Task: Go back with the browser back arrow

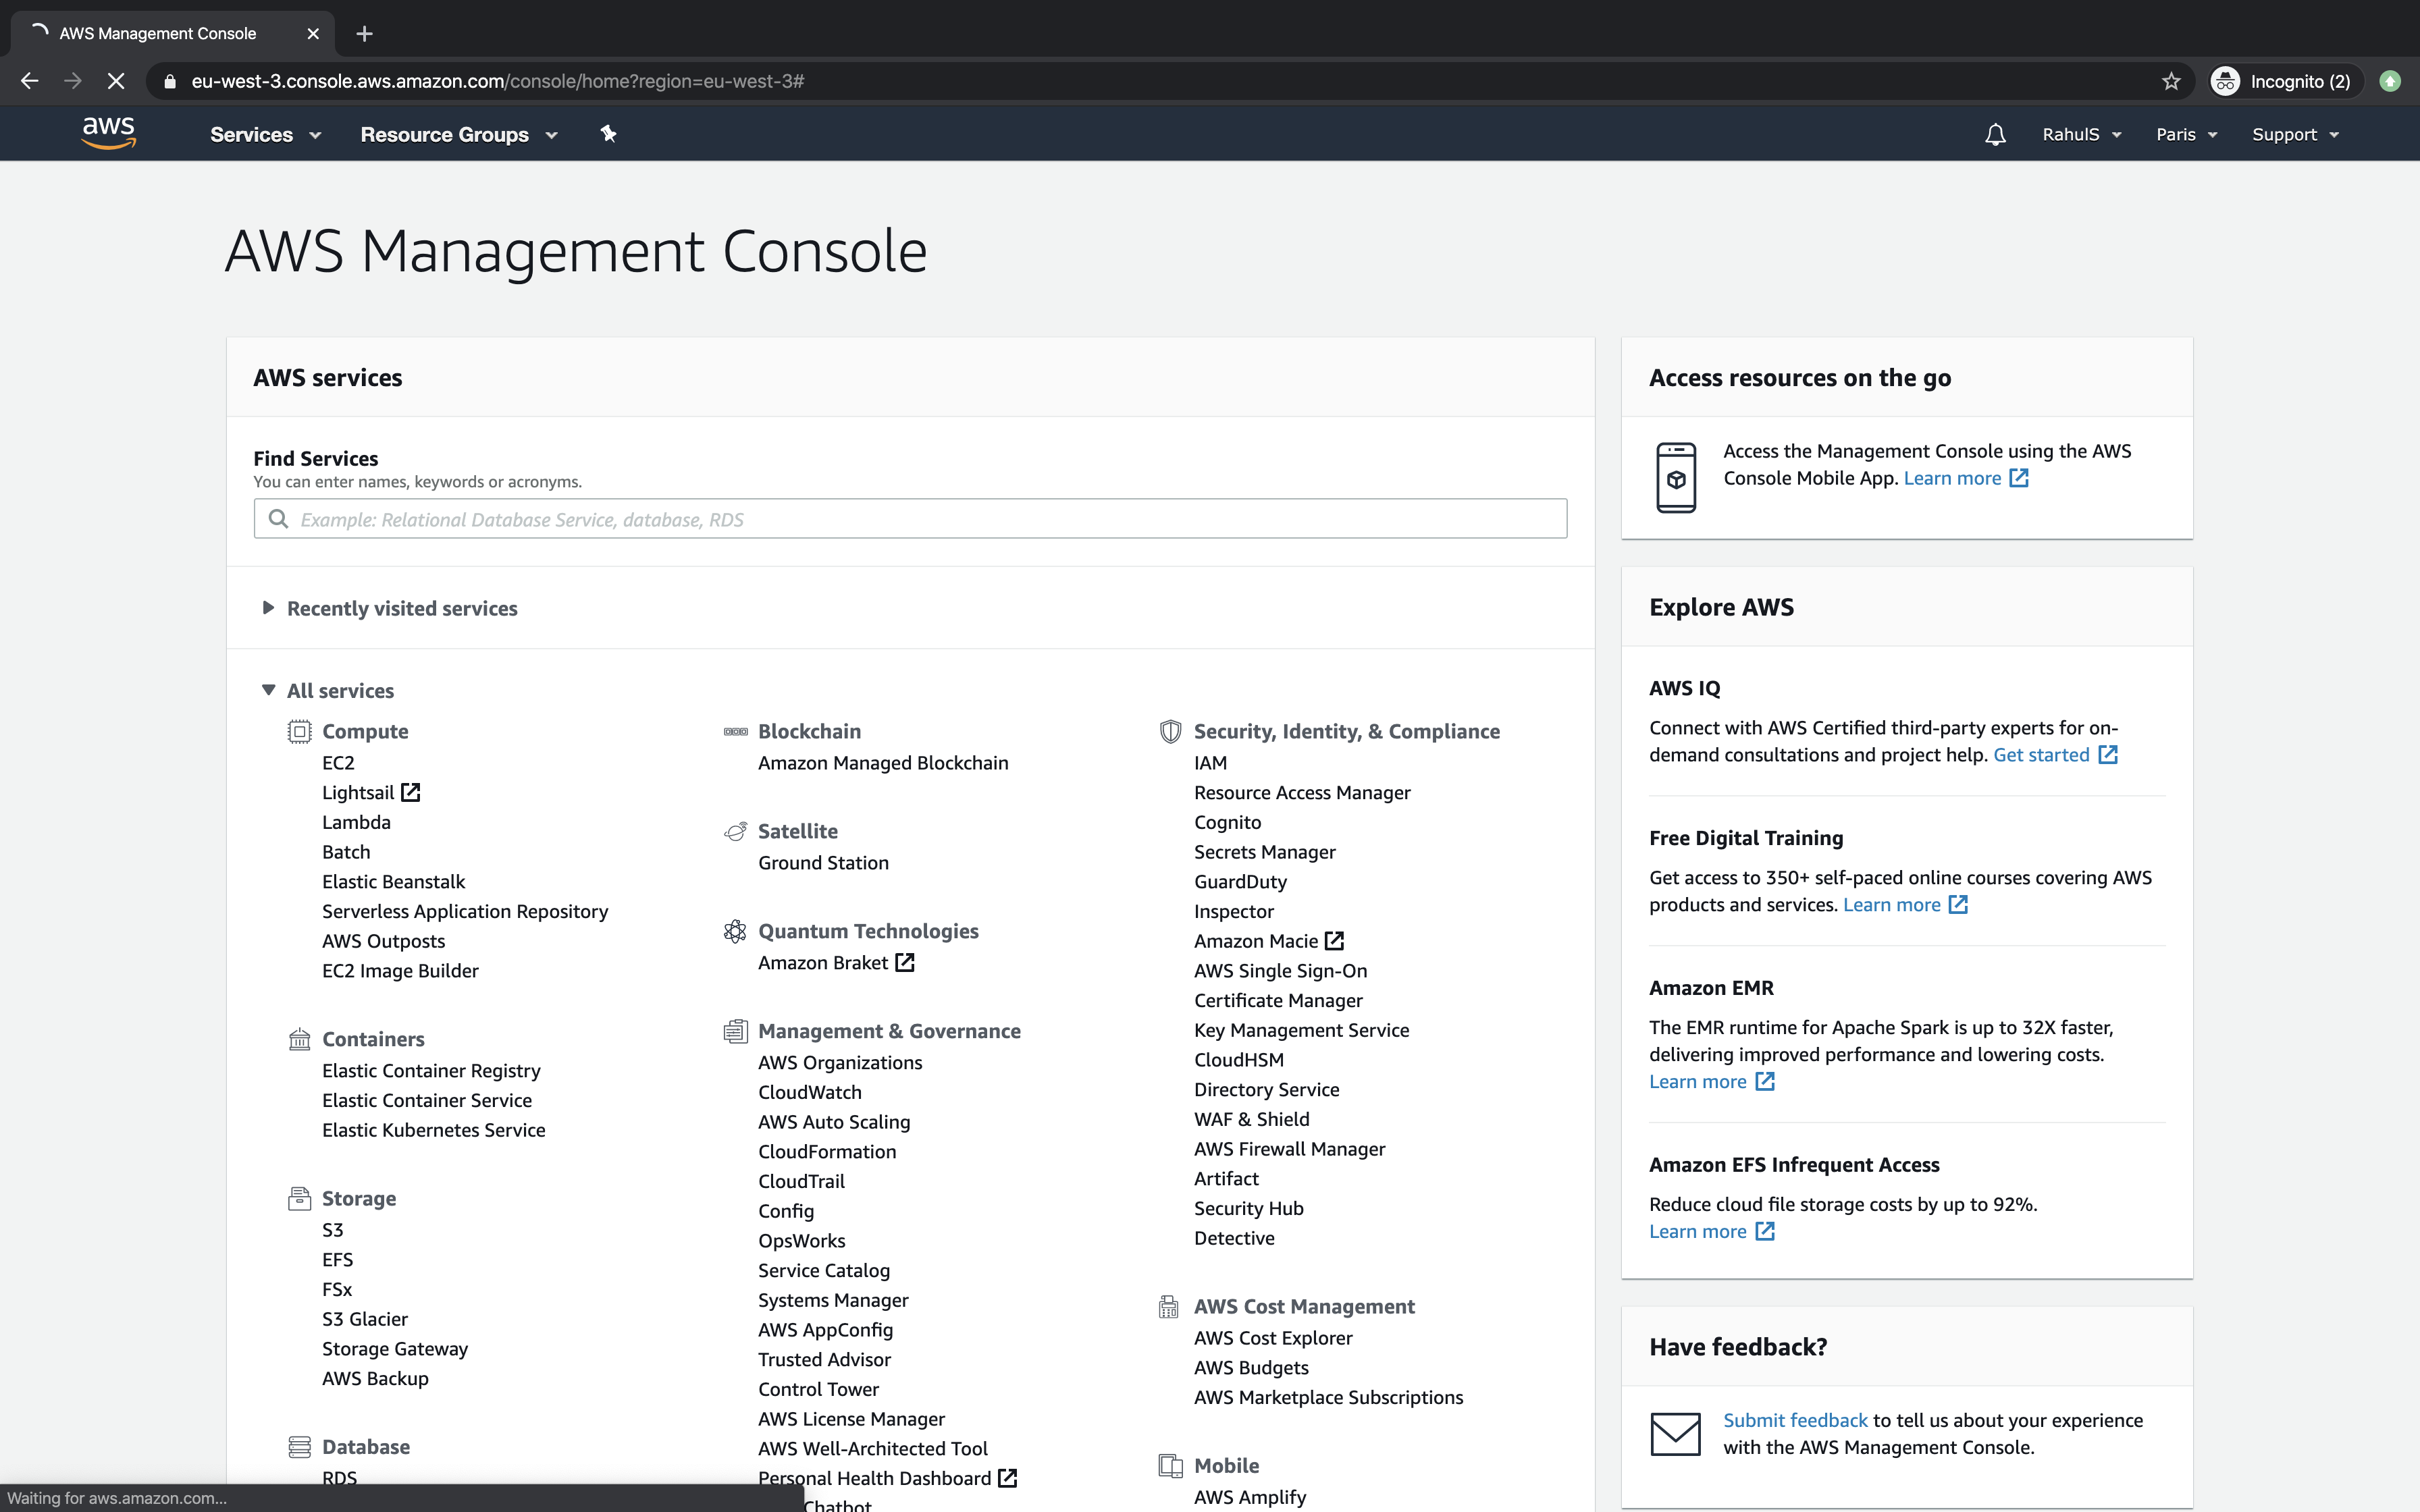Action: 30,81
